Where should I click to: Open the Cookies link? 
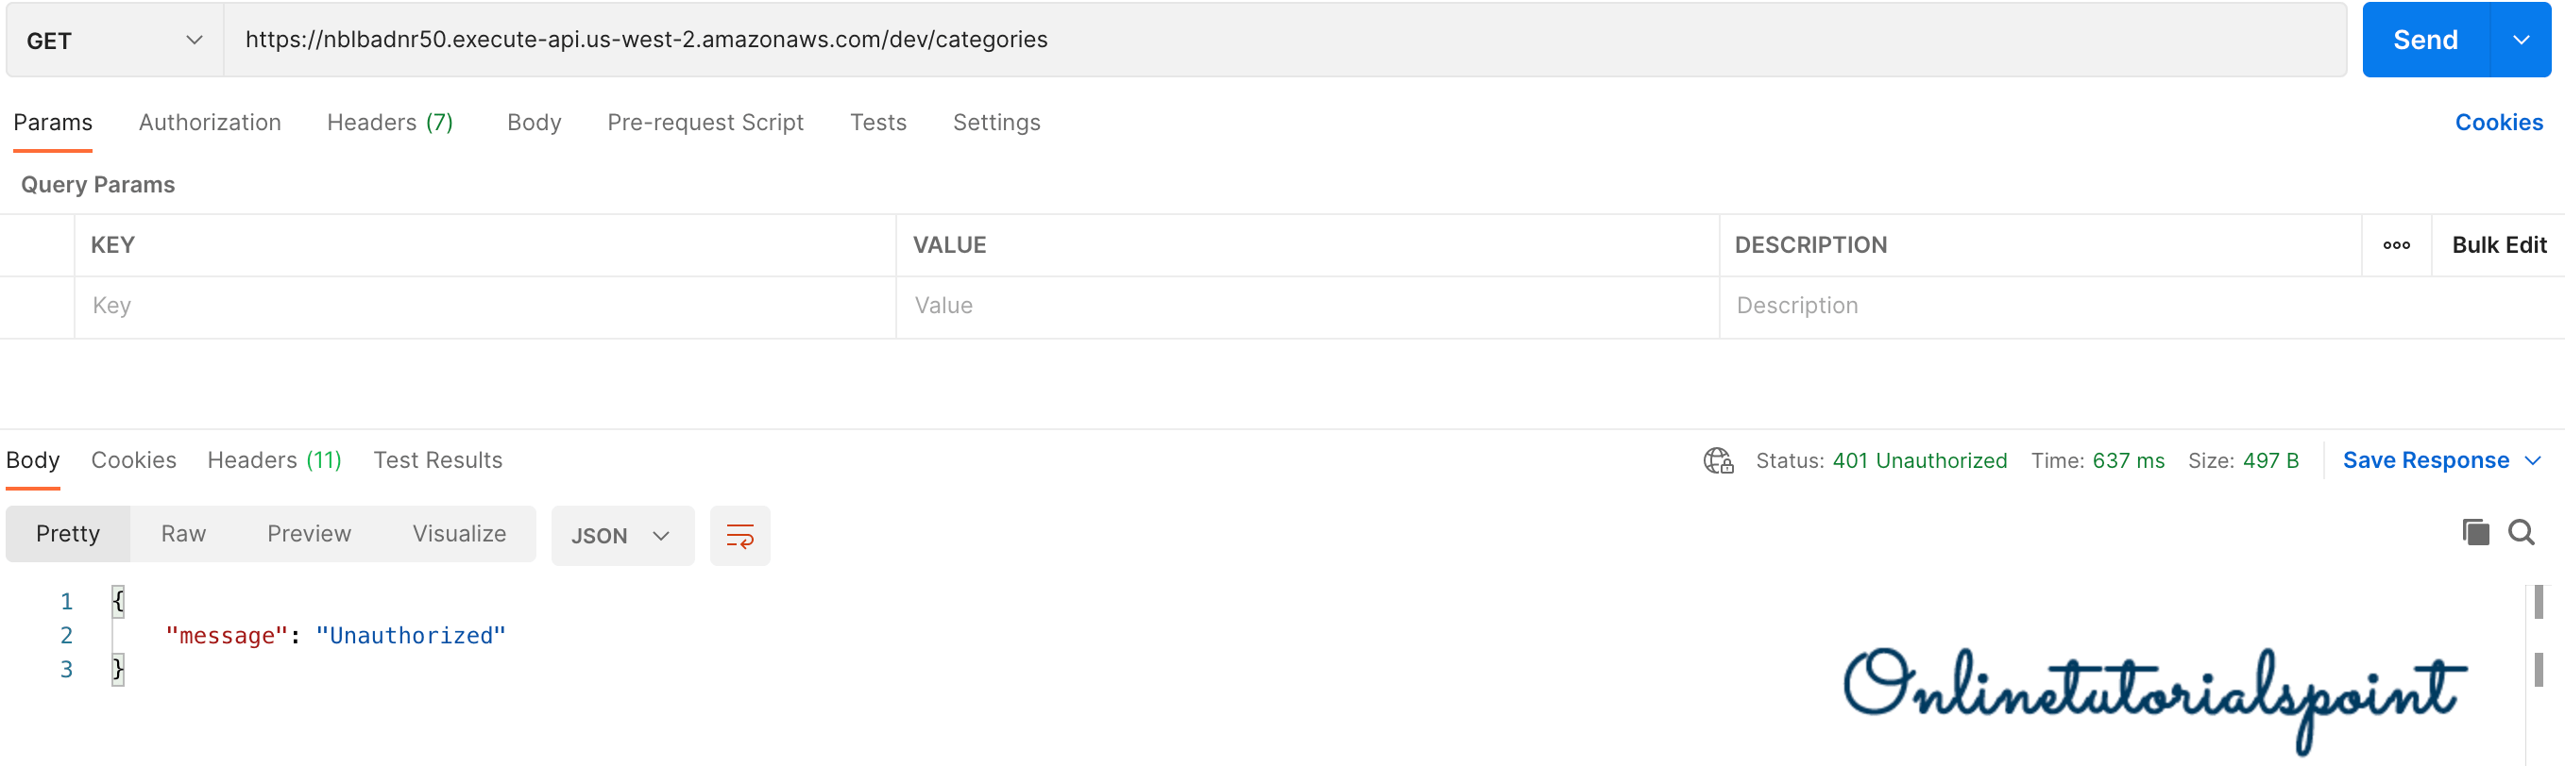[2498, 123]
